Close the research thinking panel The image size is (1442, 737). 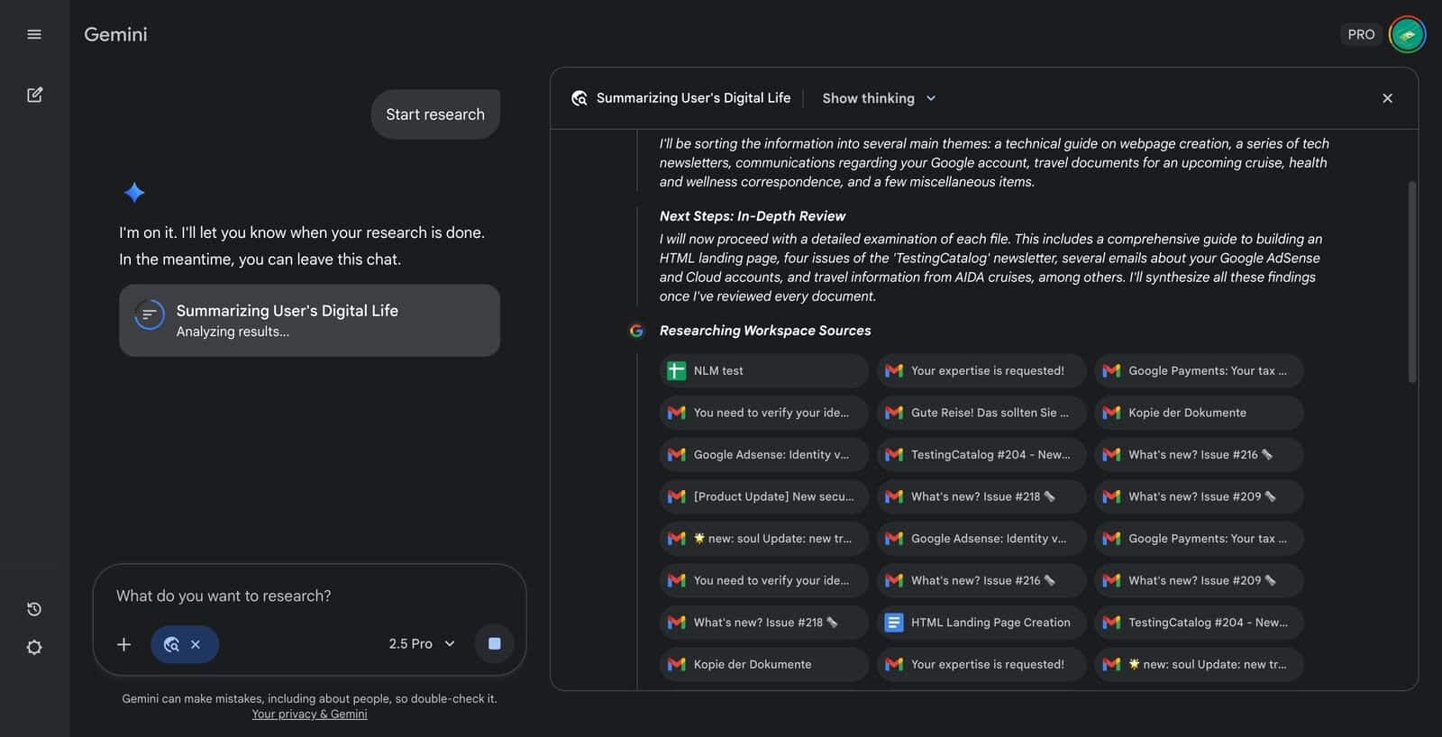[1387, 98]
